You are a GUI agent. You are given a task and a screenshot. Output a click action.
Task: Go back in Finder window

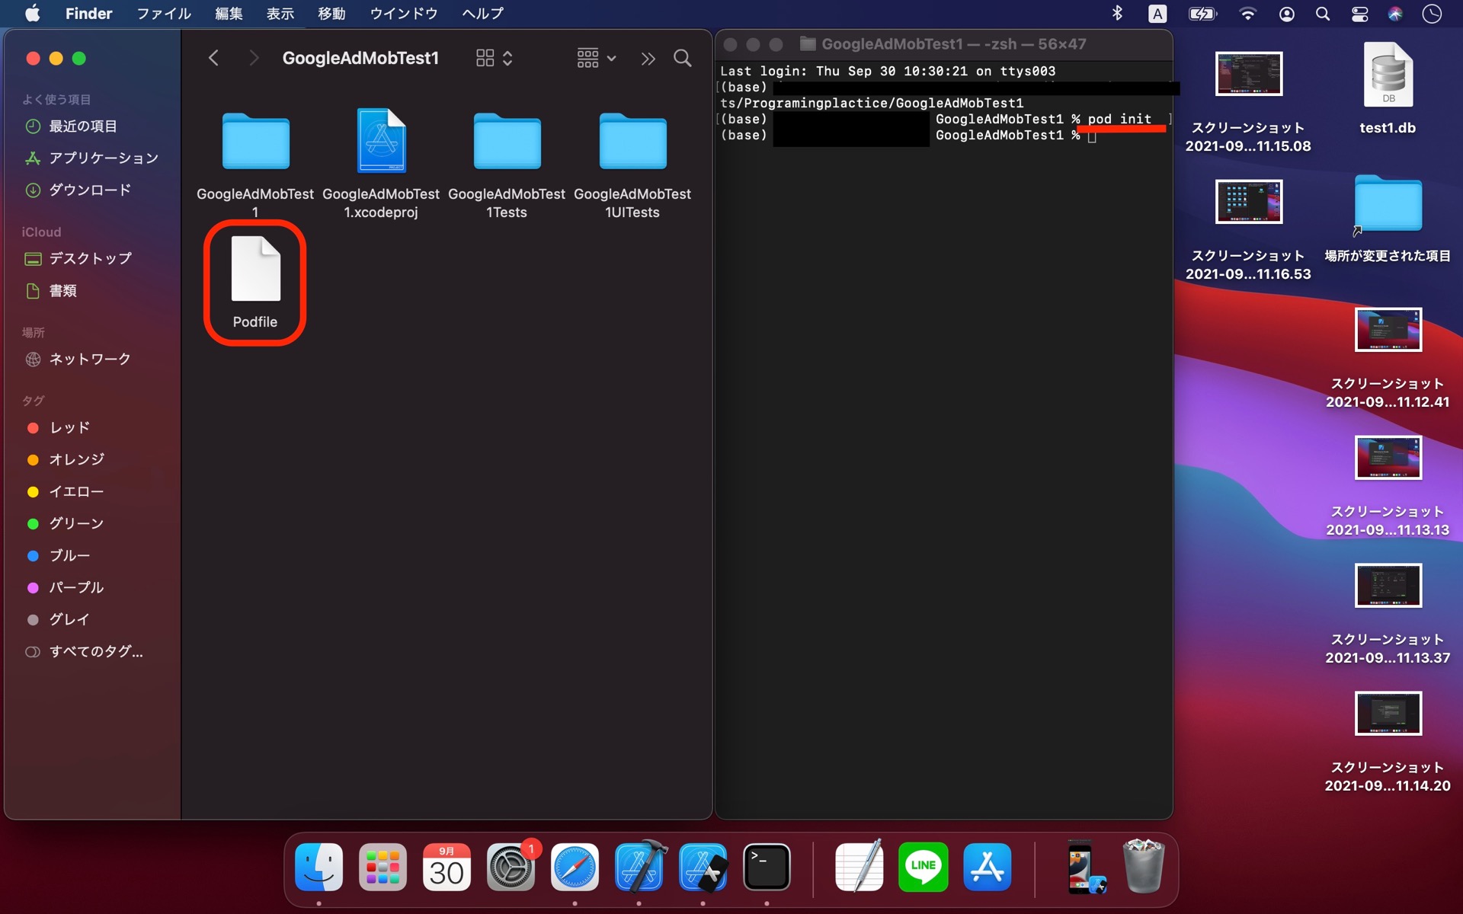213,58
